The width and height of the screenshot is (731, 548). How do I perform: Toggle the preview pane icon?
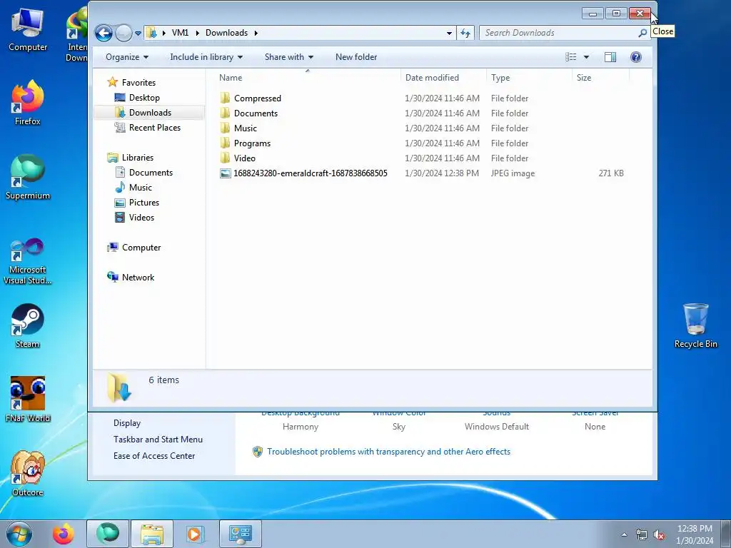tap(610, 57)
